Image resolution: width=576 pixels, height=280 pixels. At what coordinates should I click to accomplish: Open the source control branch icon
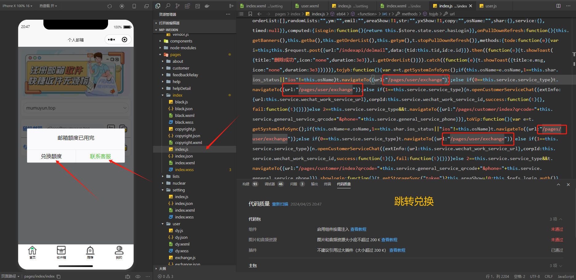click(178, 6)
